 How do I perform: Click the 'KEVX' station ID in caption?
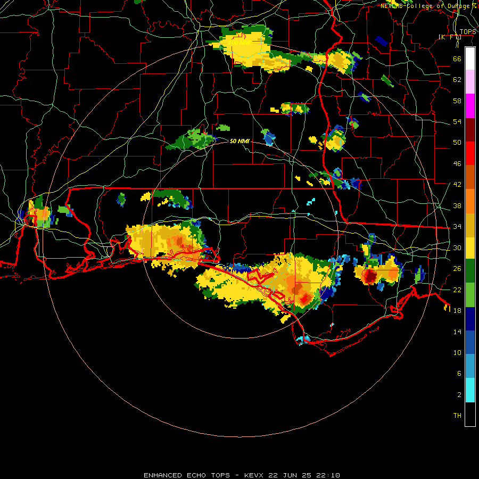pos(255,475)
